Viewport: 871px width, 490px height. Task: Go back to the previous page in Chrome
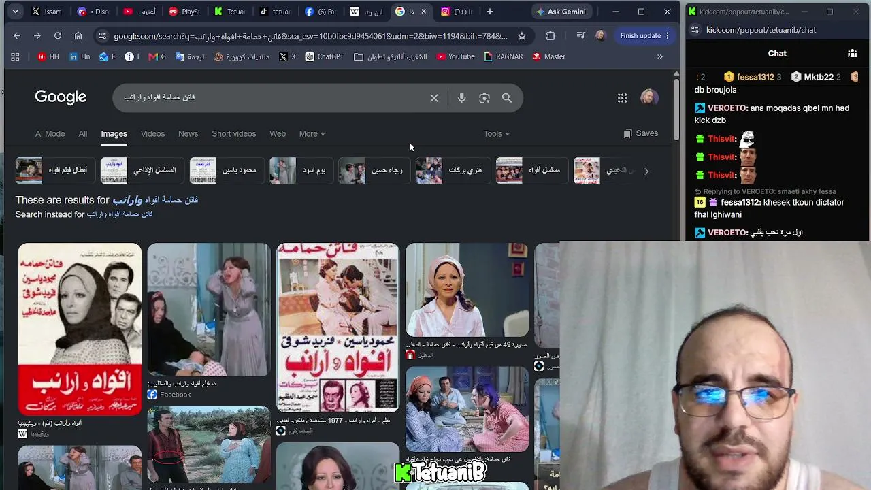tap(17, 35)
